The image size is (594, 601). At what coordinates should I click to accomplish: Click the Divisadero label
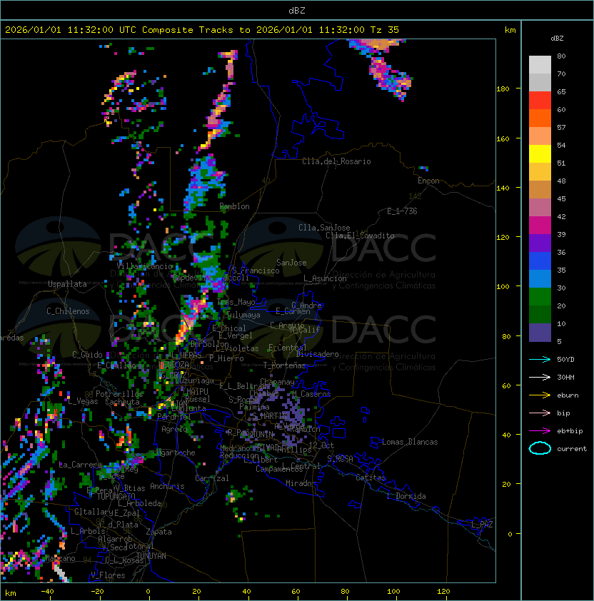317,354
